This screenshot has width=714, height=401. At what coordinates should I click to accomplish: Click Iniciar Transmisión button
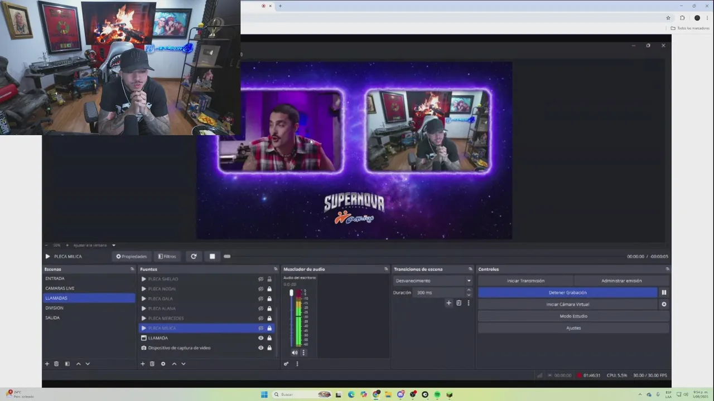pyautogui.click(x=525, y=281)
